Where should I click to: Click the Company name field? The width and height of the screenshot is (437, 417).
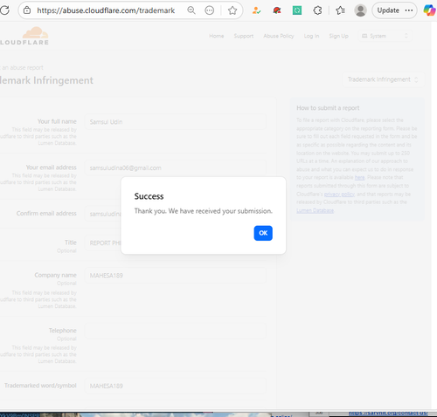[176, 276]
